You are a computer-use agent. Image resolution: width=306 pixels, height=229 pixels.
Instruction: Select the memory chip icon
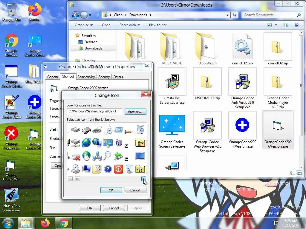coord(86,130)
